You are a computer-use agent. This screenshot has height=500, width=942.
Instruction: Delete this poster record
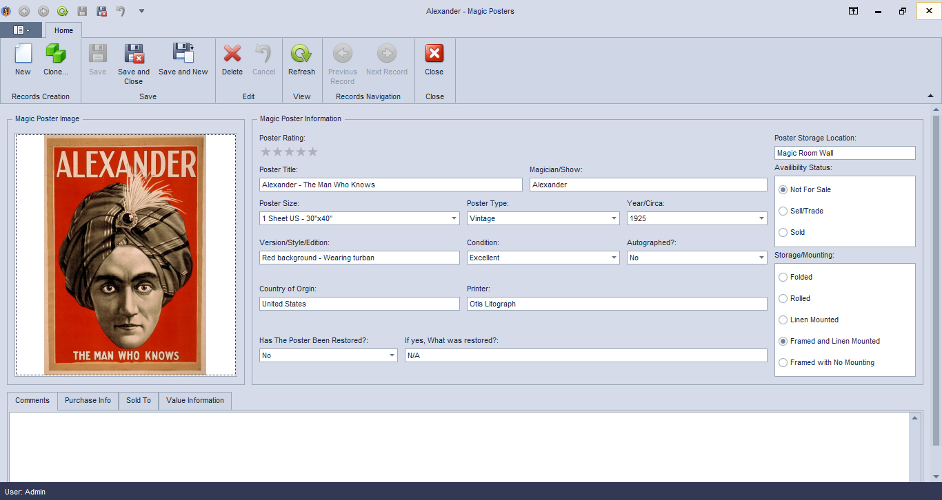click(x=232, y=59)
